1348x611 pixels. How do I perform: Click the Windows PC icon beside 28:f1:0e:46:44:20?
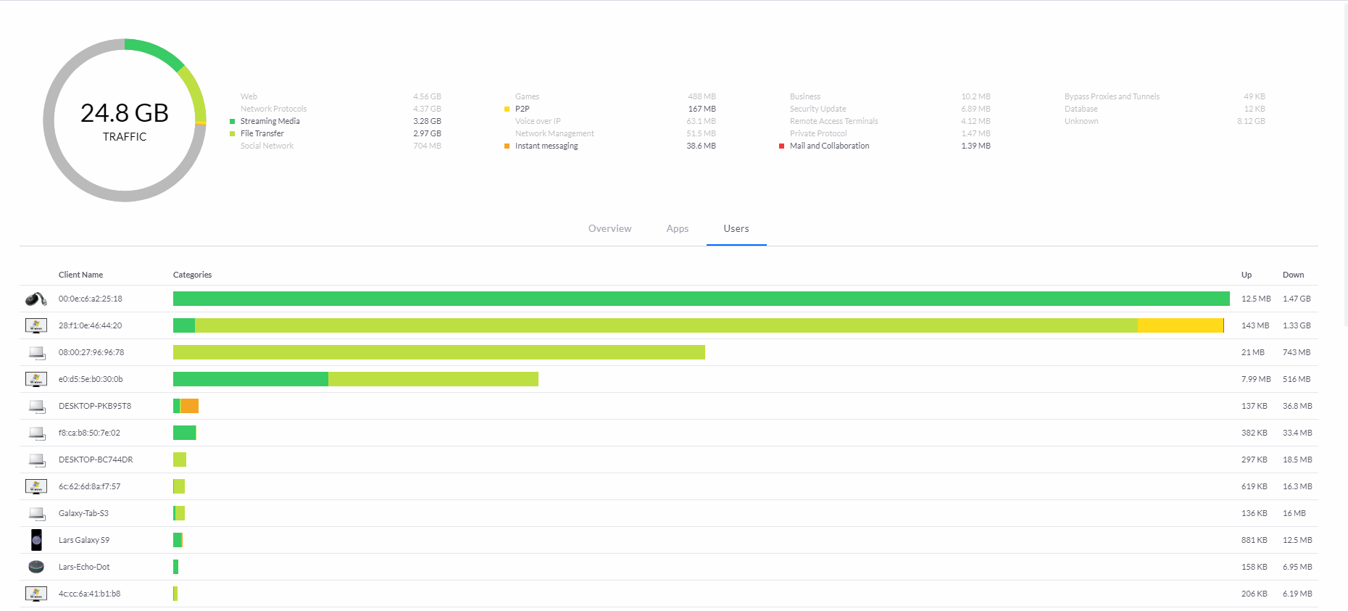[x=36, y=325]
